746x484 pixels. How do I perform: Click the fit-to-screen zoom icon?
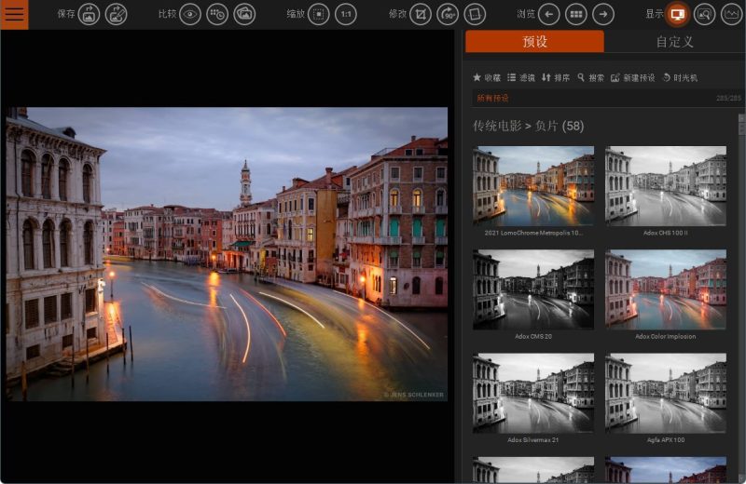(319, 14)
